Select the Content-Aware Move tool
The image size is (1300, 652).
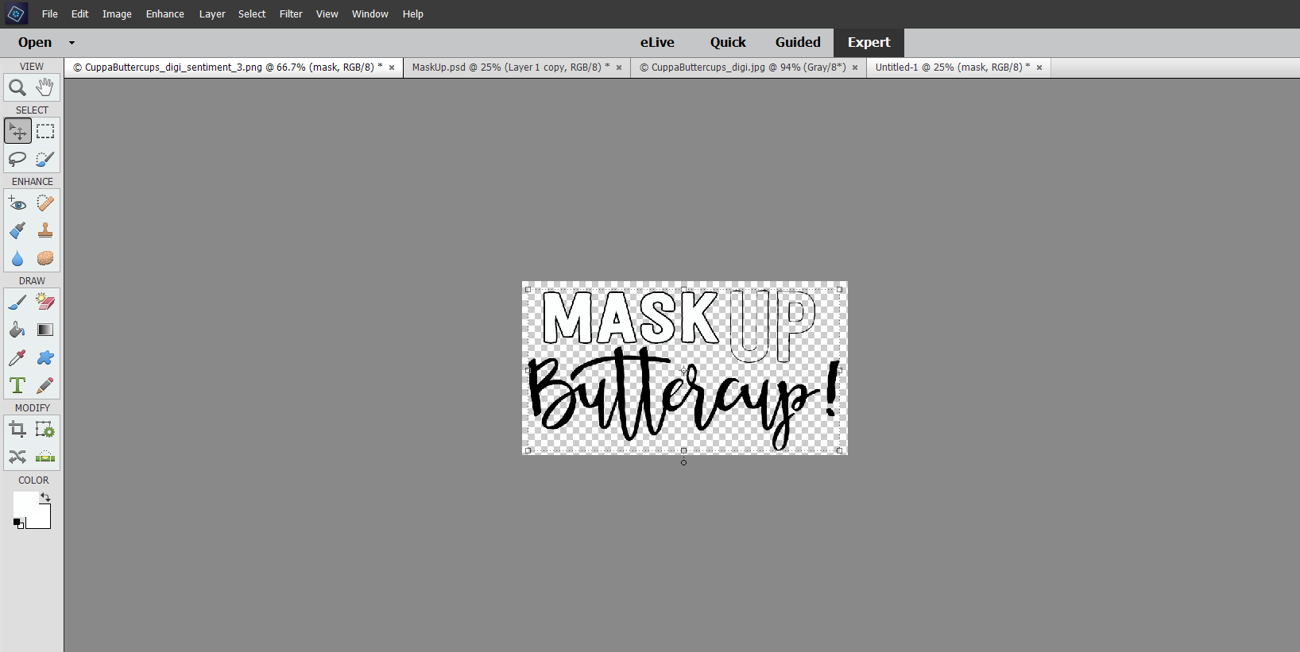pos(17,457)
